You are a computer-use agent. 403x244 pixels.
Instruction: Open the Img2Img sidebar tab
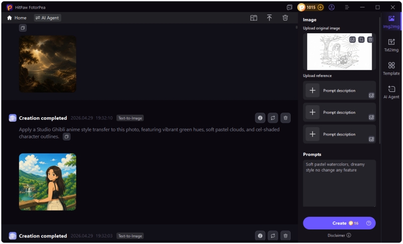point(391,22)
